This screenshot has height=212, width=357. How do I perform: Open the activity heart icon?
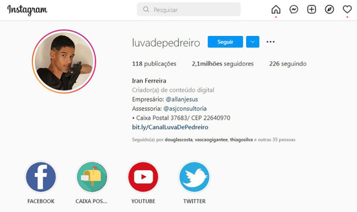347,9
